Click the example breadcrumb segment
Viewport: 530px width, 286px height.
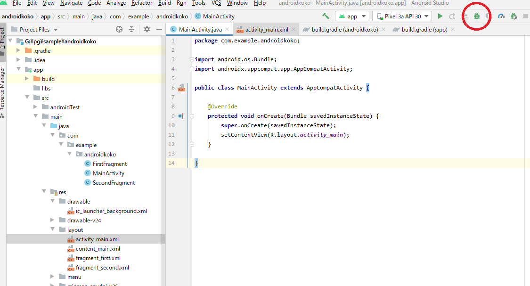138,16
